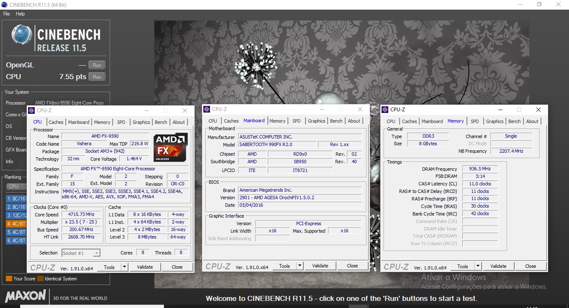
Task: Open the Cinebench File menu
Action: [6, 14]
